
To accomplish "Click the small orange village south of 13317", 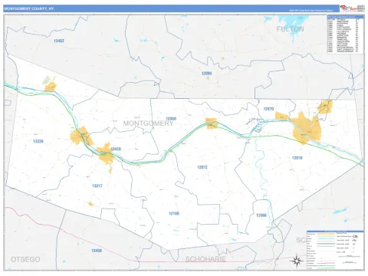I will [x=90, y=204].
